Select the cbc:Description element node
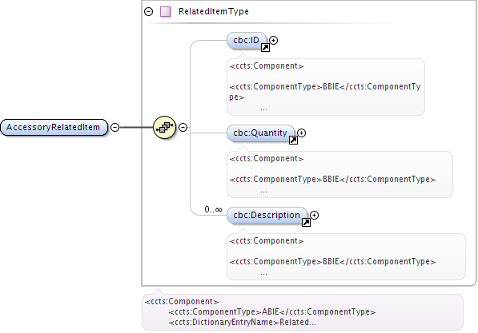 point(267,216)
